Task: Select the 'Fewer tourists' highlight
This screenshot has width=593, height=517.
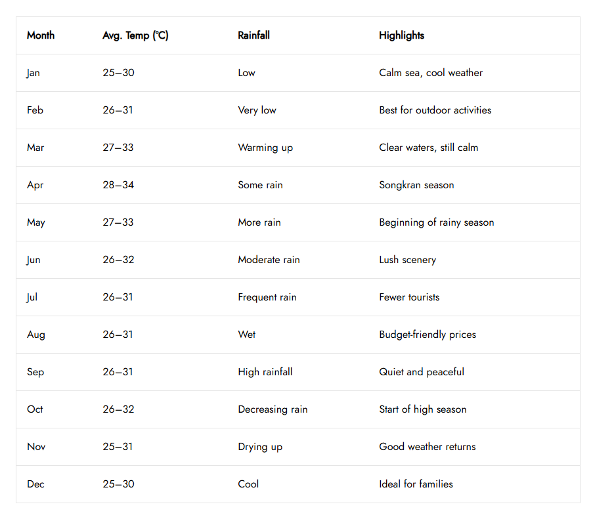Action: [409, 297]
